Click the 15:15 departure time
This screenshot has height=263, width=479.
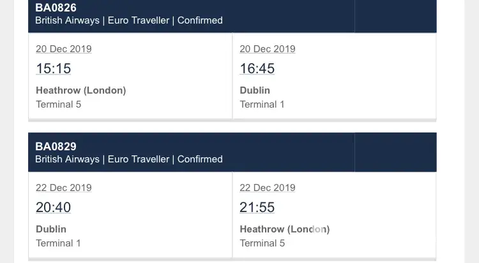(x=53, y=68)
